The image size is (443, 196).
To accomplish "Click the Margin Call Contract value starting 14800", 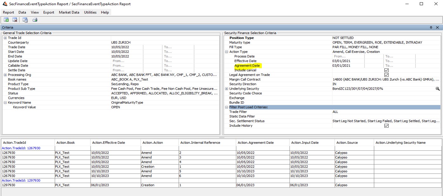I will tap(386, 79).
